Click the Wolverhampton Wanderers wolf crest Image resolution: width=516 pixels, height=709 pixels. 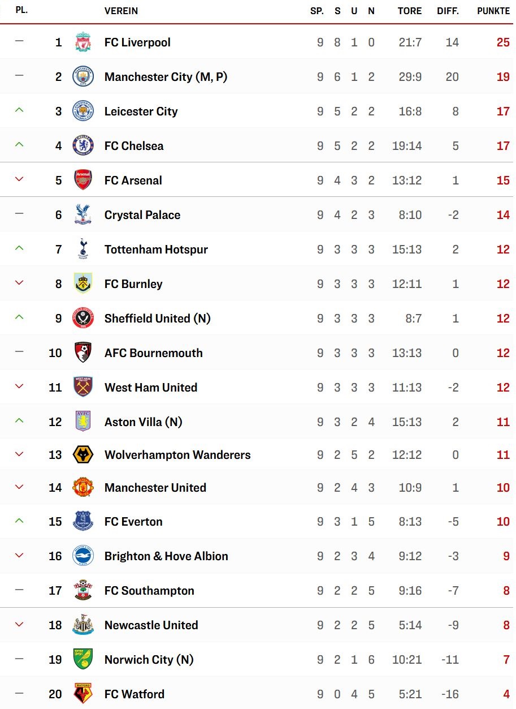[83, 454]
